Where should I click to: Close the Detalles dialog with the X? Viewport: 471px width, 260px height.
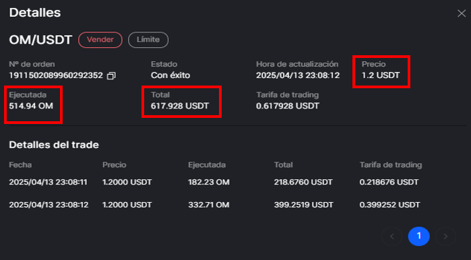coord(462,13)
